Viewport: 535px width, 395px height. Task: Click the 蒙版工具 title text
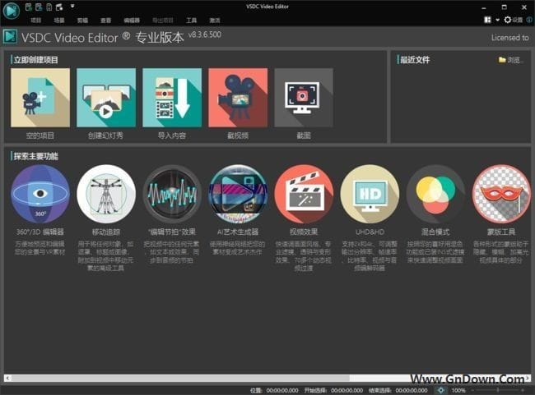click(501, 232)
